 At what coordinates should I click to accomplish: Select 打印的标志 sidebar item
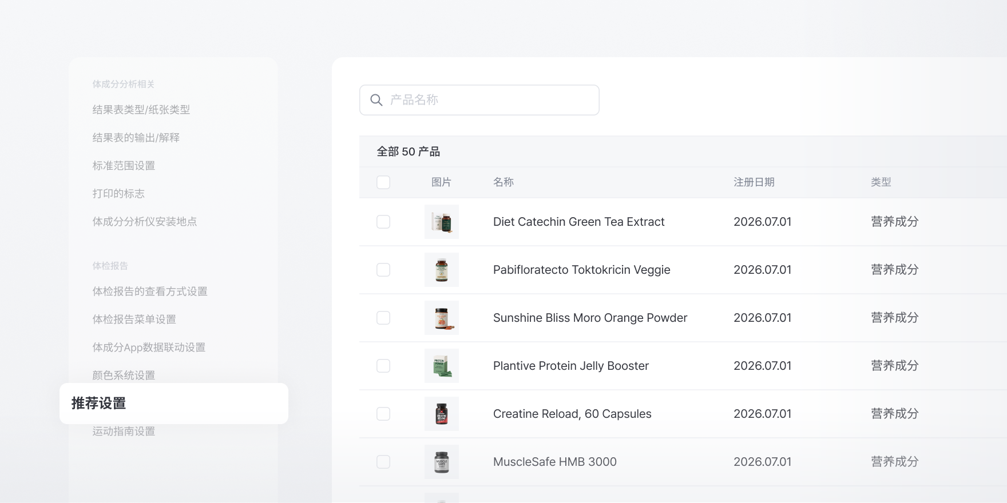[118, 194]
